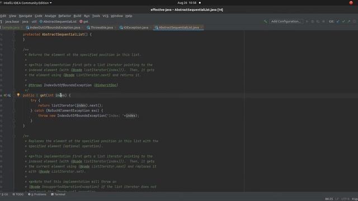Click the Git push arrow icon
358x201 pixels.
tap(349, 21)
